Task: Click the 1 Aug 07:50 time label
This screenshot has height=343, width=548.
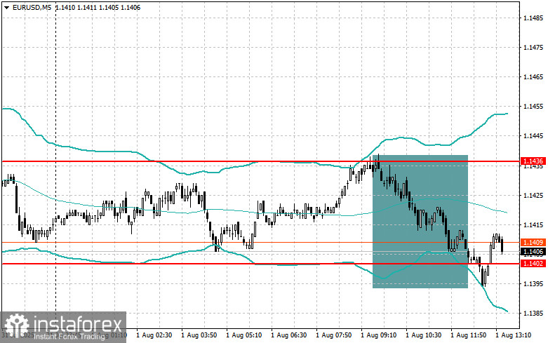Action: pos(334,335)
